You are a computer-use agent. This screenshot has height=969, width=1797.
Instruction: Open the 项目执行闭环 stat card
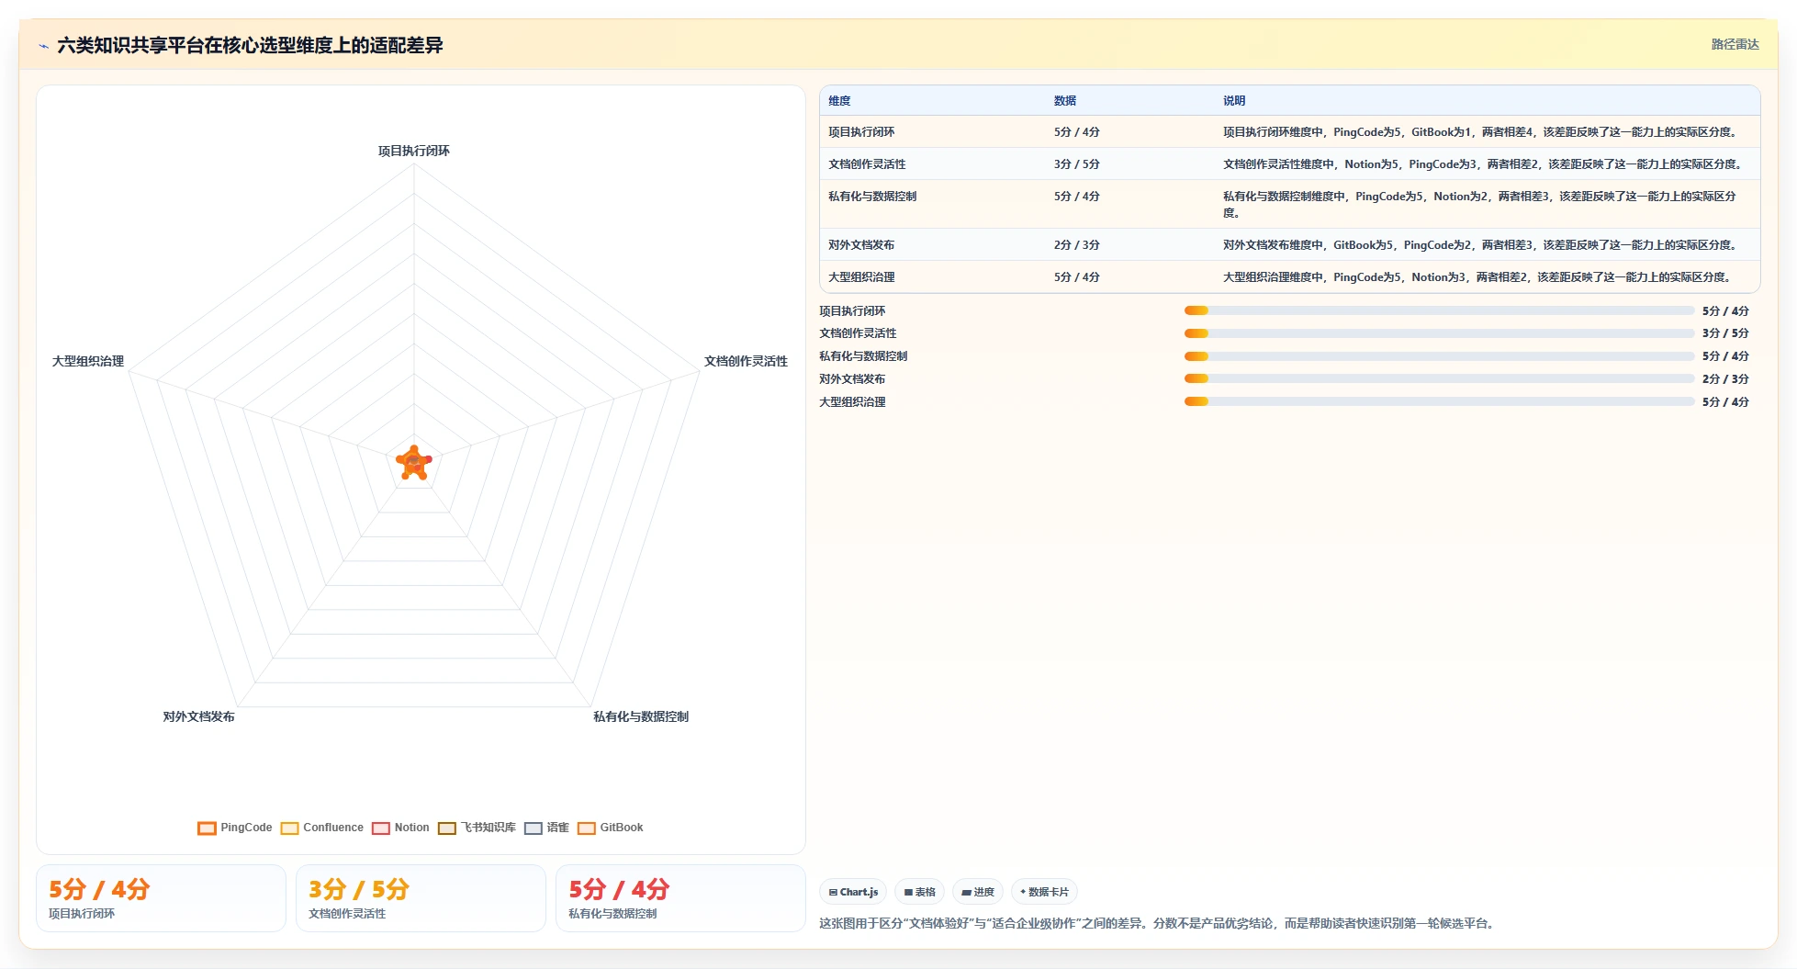coord(161,898)
